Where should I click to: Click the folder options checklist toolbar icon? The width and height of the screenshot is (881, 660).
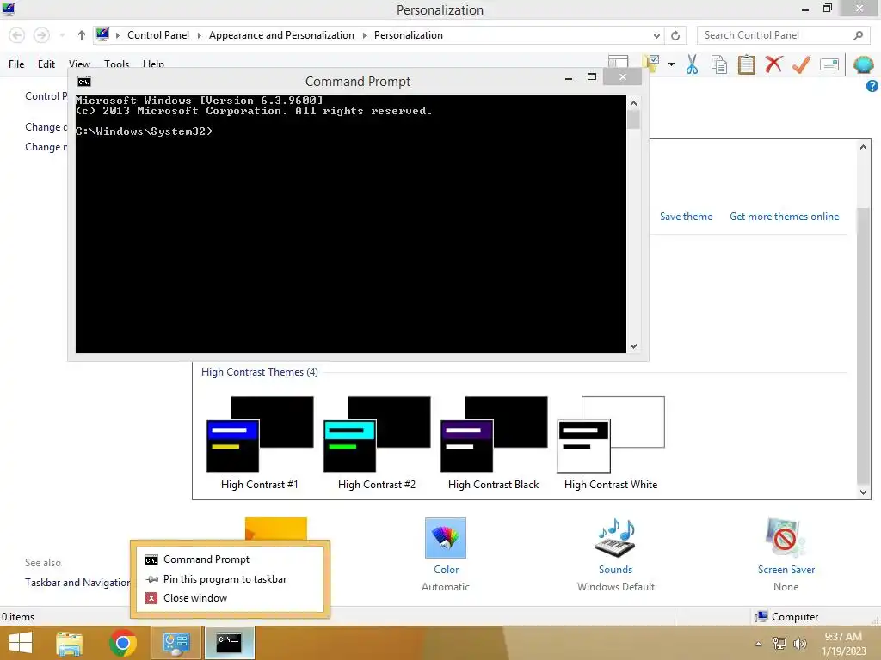[x=652, y=64]
